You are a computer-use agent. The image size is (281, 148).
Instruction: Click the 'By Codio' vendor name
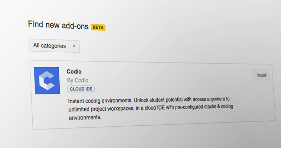(x=78, y=80)
